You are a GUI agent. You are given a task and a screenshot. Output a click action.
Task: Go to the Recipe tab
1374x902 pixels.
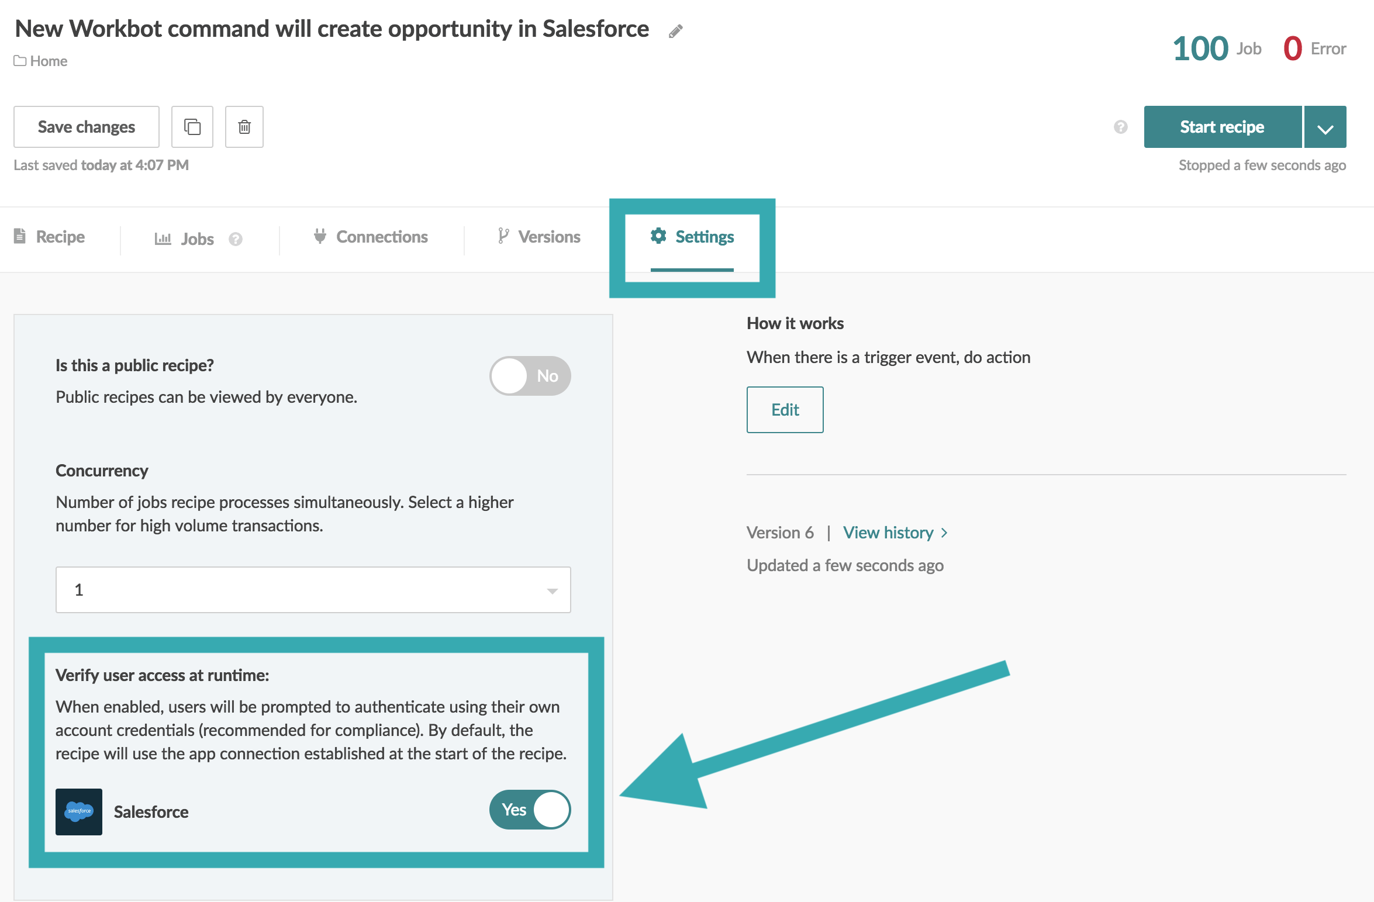tap(49, 237)
